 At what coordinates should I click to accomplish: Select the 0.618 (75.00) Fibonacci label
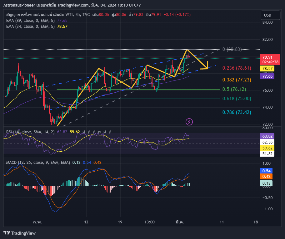click(237, 99)
